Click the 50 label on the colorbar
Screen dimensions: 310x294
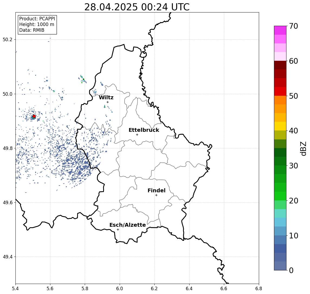point(293,96)
